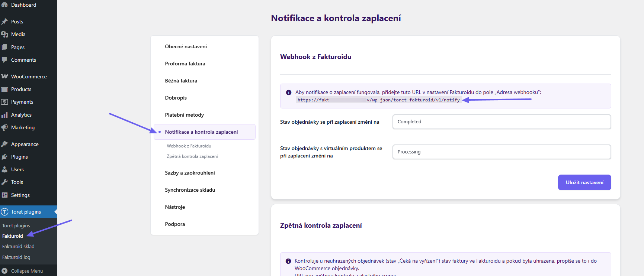Click the Products archive icon
This screenshot has width=644, height=276.
pyautogui.click(x=4, y=89)
